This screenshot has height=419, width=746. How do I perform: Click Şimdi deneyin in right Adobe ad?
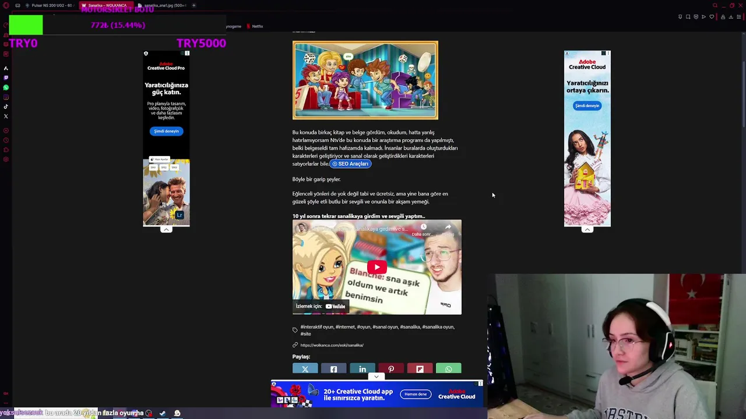pyautogui.click(x=587, y=106)
